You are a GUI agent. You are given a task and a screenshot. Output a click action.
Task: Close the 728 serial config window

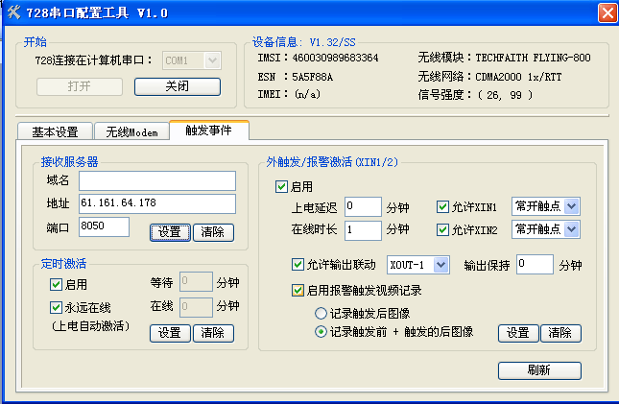coord(607,12)
